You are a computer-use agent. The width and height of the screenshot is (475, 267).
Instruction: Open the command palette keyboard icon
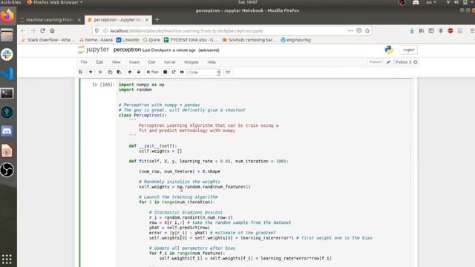click(228, 72)
